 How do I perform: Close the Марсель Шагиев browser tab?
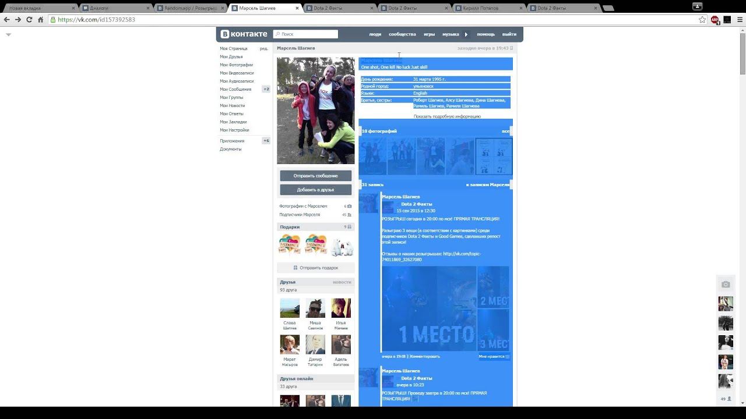pos(296,8)
